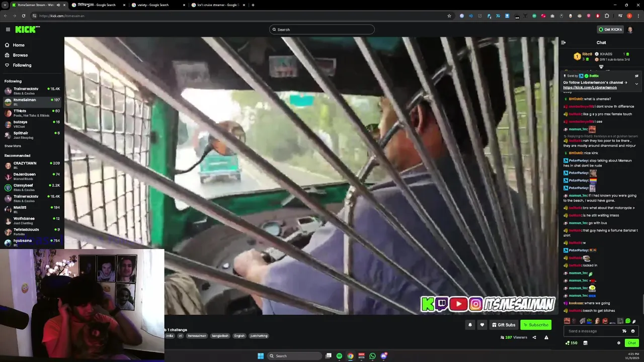Open Maki95 recommended channel
Image resolution: width=644 pixels, height=362 pixels.
point(32,210)
